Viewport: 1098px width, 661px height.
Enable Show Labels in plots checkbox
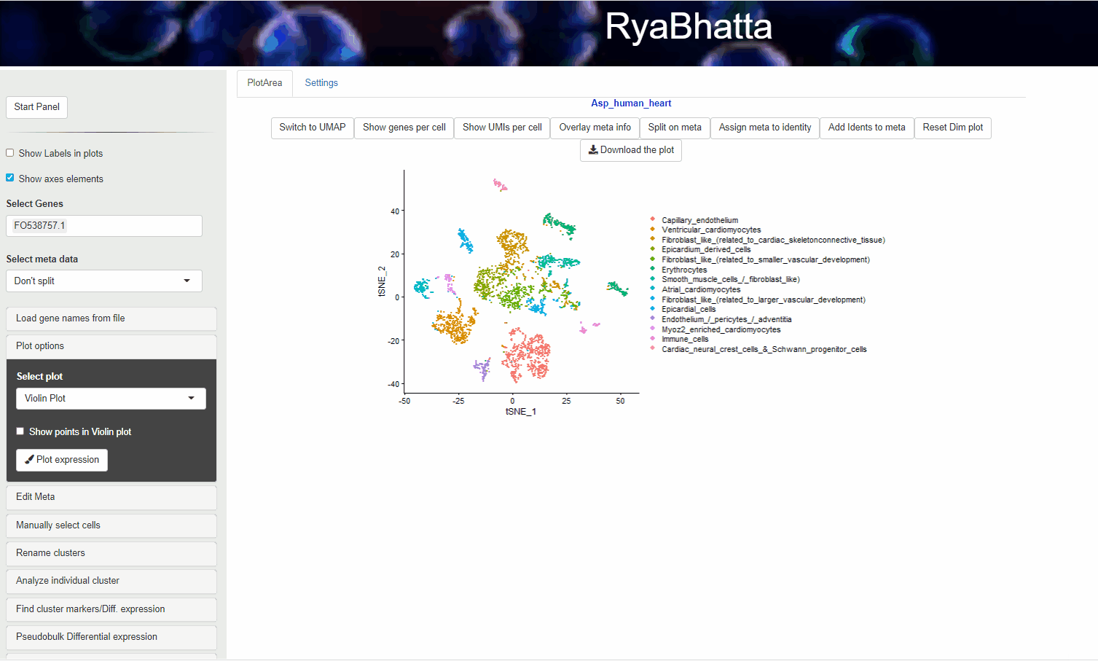(10, 153)
